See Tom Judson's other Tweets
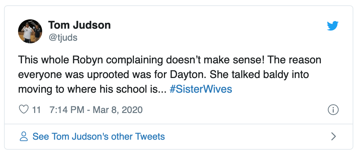358x156 pixels. tap(98, 136)
